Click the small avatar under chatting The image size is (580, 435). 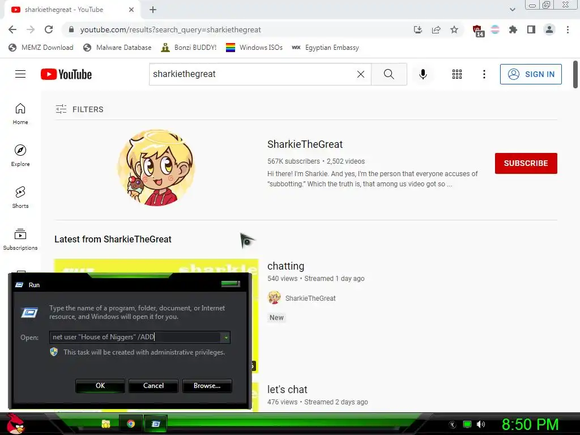pyautogui.click(x=274, y=298)
